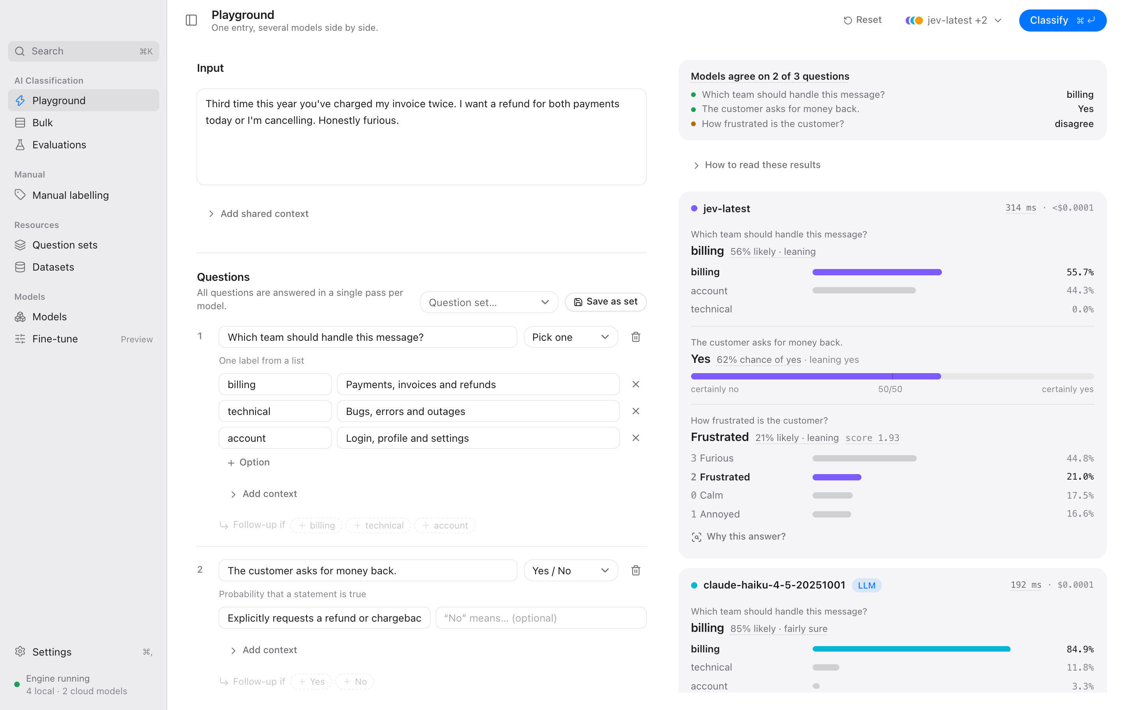Screen dimensions: 1136x710
Task: Delete question 2 with trash icon
Action: [x=635, y=570]
